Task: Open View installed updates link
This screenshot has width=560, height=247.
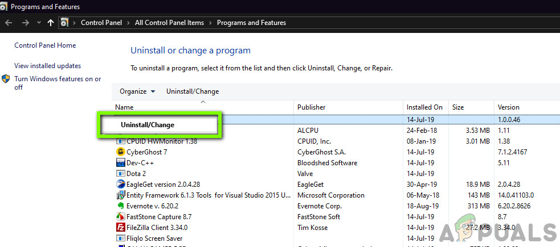Action: [47, 66]
